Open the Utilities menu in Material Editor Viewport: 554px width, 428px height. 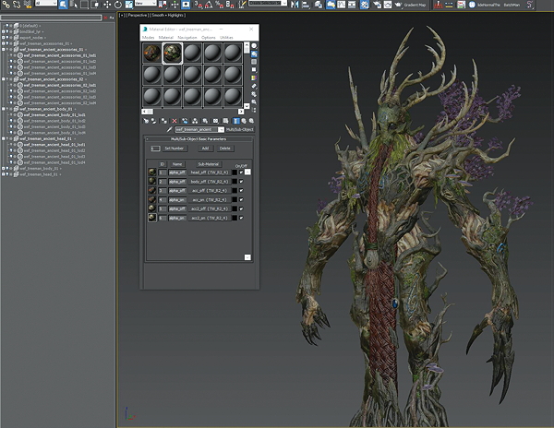(226, 38)
